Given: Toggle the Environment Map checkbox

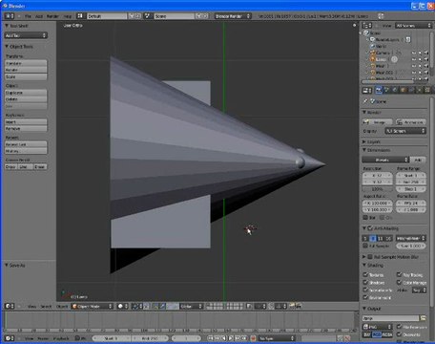Looking at the screenshot, I should pyautogui.click(x=365, y=297).
